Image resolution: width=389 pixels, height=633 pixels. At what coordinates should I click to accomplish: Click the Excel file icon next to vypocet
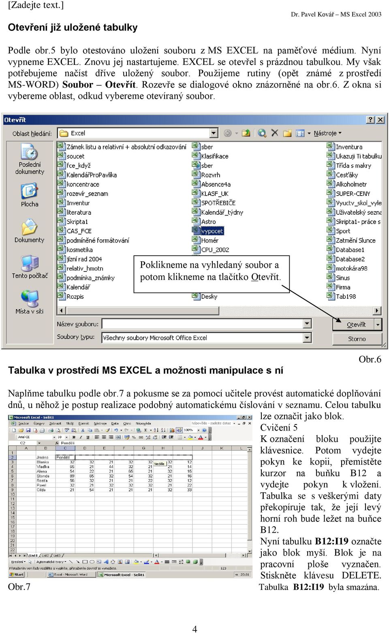point(196,230)
